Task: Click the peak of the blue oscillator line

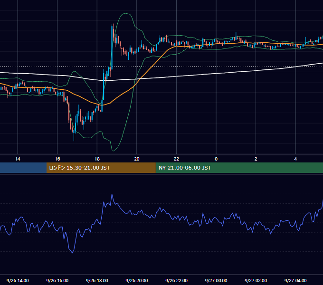Action: [x=112, y=194]
